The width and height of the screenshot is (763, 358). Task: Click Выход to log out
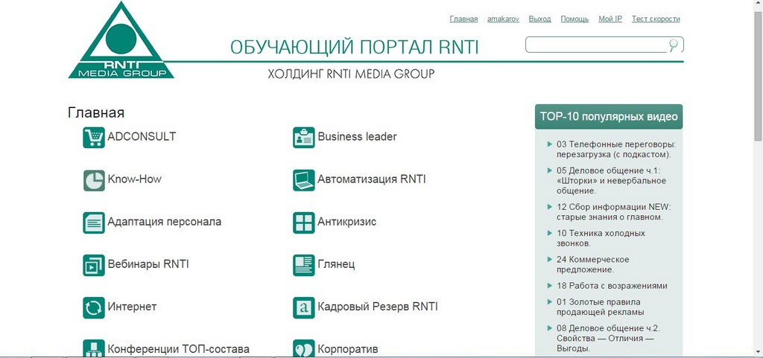539,19
